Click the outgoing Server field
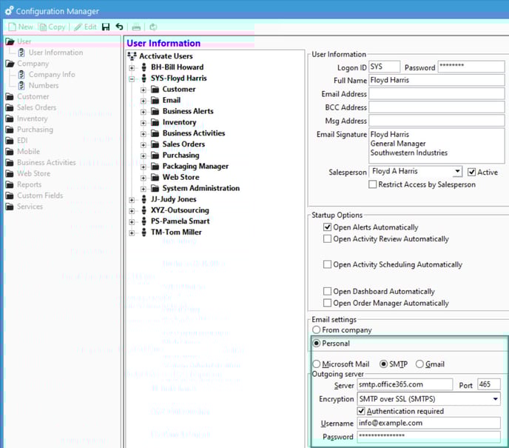The image size is (509, 448). [x=405, y=384]
